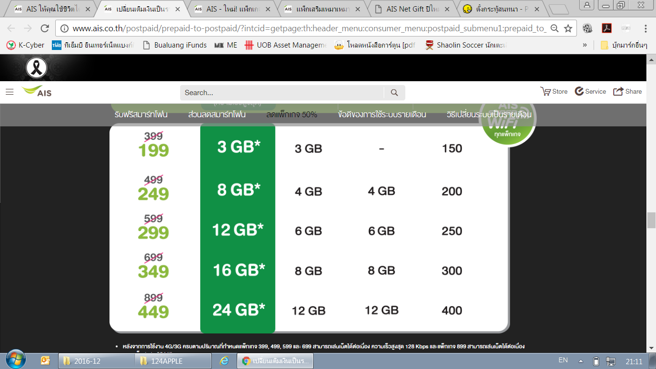656x369 pixels.
Task: Click the 24 GB* green cell
Action: [239, 309]
